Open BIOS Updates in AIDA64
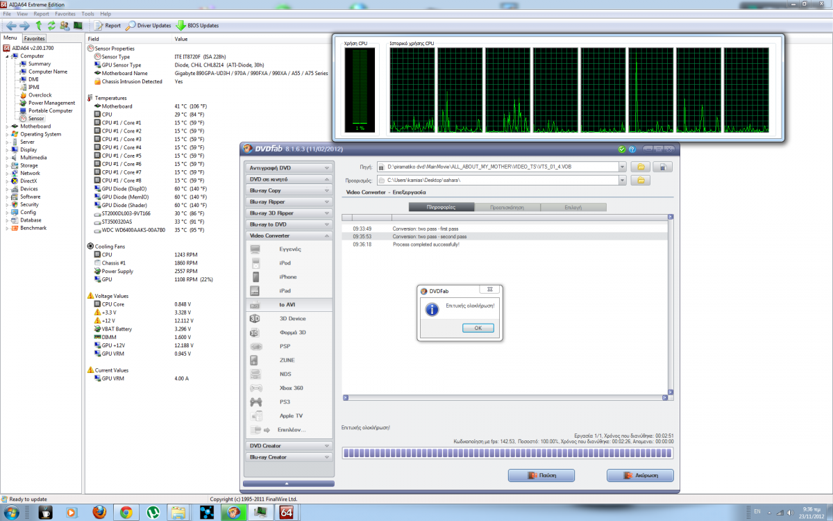The height and width of the screenshot is (521, 833). [x=197, y=26]
